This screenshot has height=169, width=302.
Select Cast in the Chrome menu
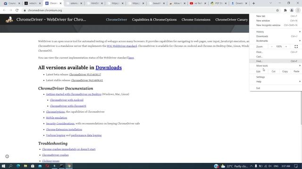pyautogui.click(x=276, y=56)
